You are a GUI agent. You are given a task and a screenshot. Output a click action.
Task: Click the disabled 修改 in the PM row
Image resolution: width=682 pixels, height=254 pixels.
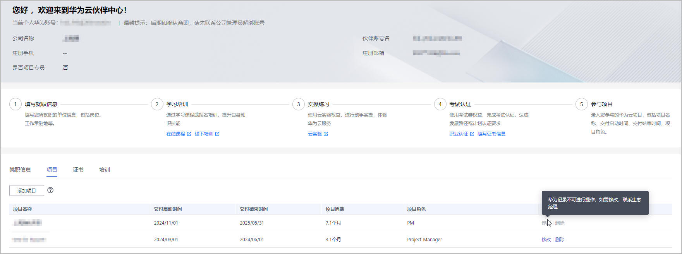click(546, 223)
